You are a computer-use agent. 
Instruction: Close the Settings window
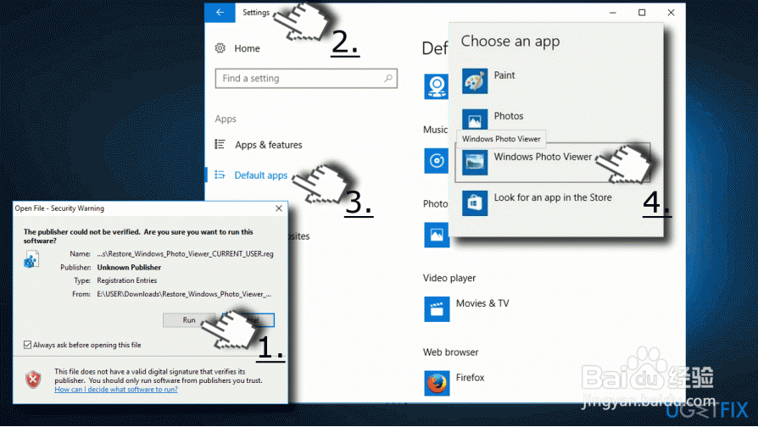pos(671,13)
